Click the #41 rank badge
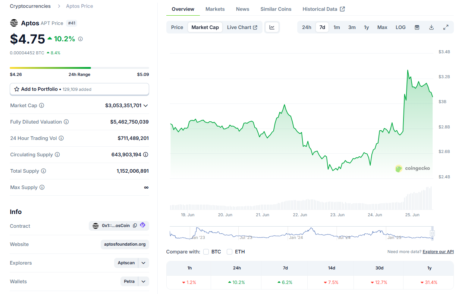The height and width of the screenshot is (294, 468). [x=72, y=23]
